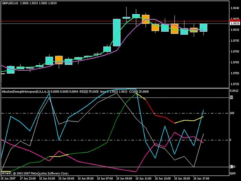Click the 18 Jun 17:00 time label
Viewport: 241px width, 181px height.
201,179
